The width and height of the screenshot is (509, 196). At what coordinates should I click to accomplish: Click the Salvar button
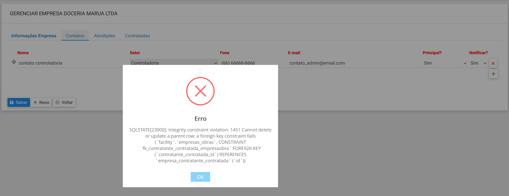19,102
